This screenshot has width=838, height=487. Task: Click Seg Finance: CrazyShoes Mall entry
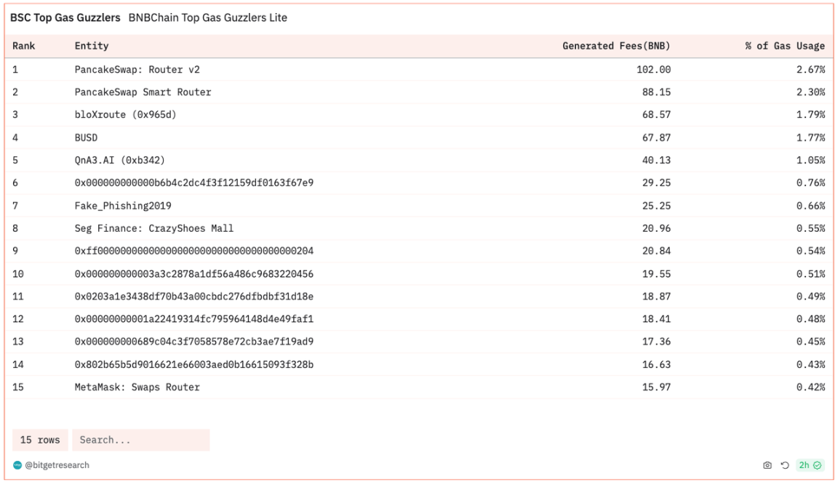click(154, 228)
